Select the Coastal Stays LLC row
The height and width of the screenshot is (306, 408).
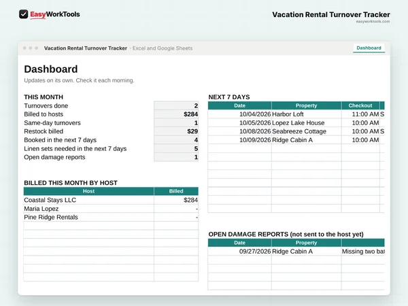click(111, 200)
